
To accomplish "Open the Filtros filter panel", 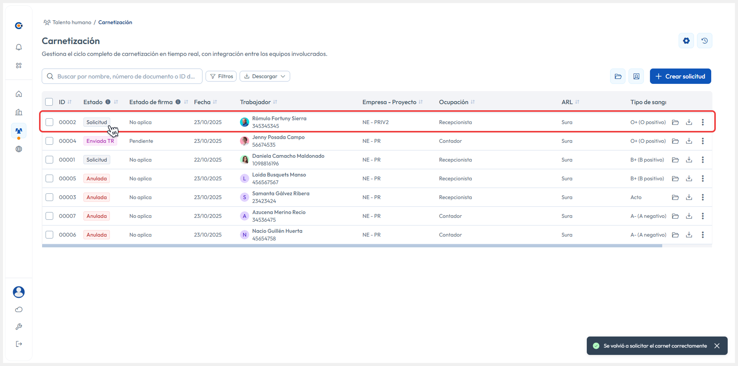I will point(221,76).
